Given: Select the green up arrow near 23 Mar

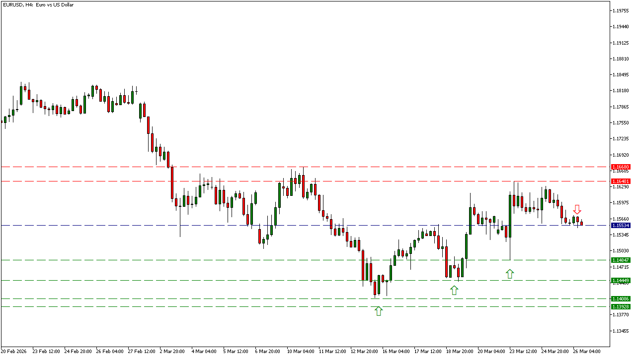Looking at the screenshot, I should point(509,274).
